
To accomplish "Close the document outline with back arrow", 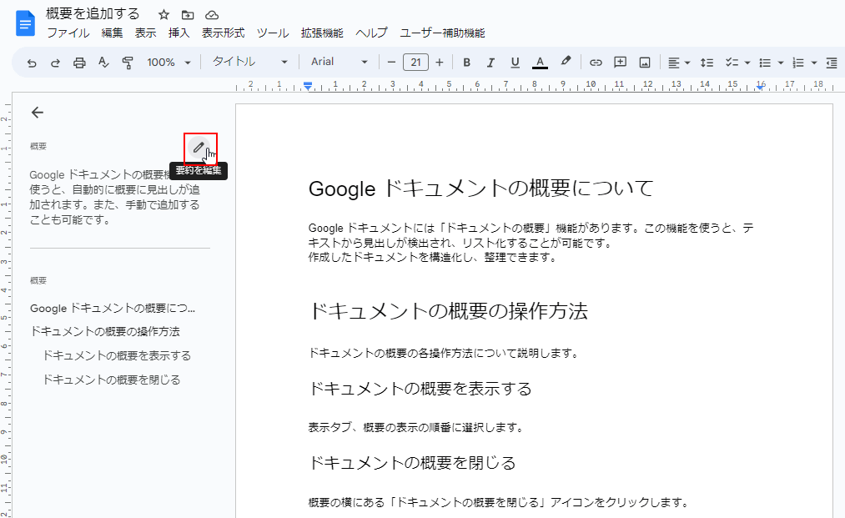I will (x=38, y=112).
